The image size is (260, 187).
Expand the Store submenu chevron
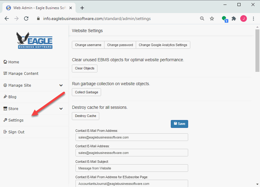61,109
